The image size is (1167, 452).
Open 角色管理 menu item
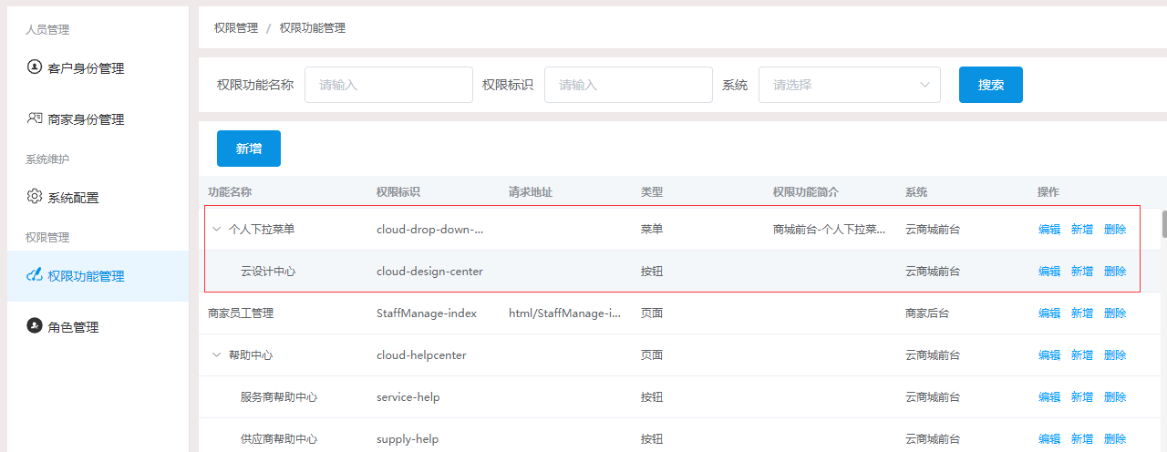pyautogui.click(x=98, y=327)
